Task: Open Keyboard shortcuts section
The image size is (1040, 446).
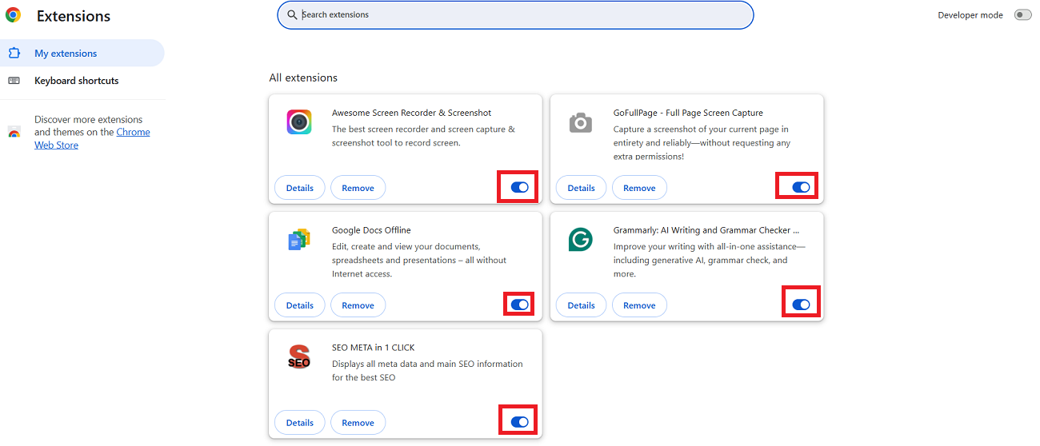Action: (82, 81)
